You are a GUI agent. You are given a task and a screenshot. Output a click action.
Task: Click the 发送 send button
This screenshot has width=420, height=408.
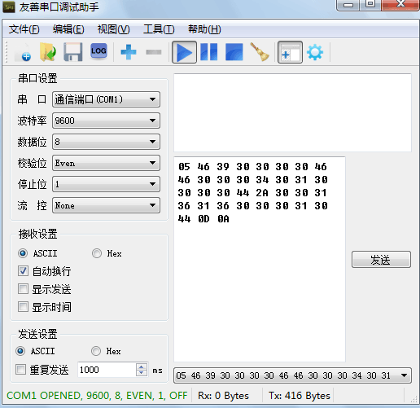tap(381, 260)
